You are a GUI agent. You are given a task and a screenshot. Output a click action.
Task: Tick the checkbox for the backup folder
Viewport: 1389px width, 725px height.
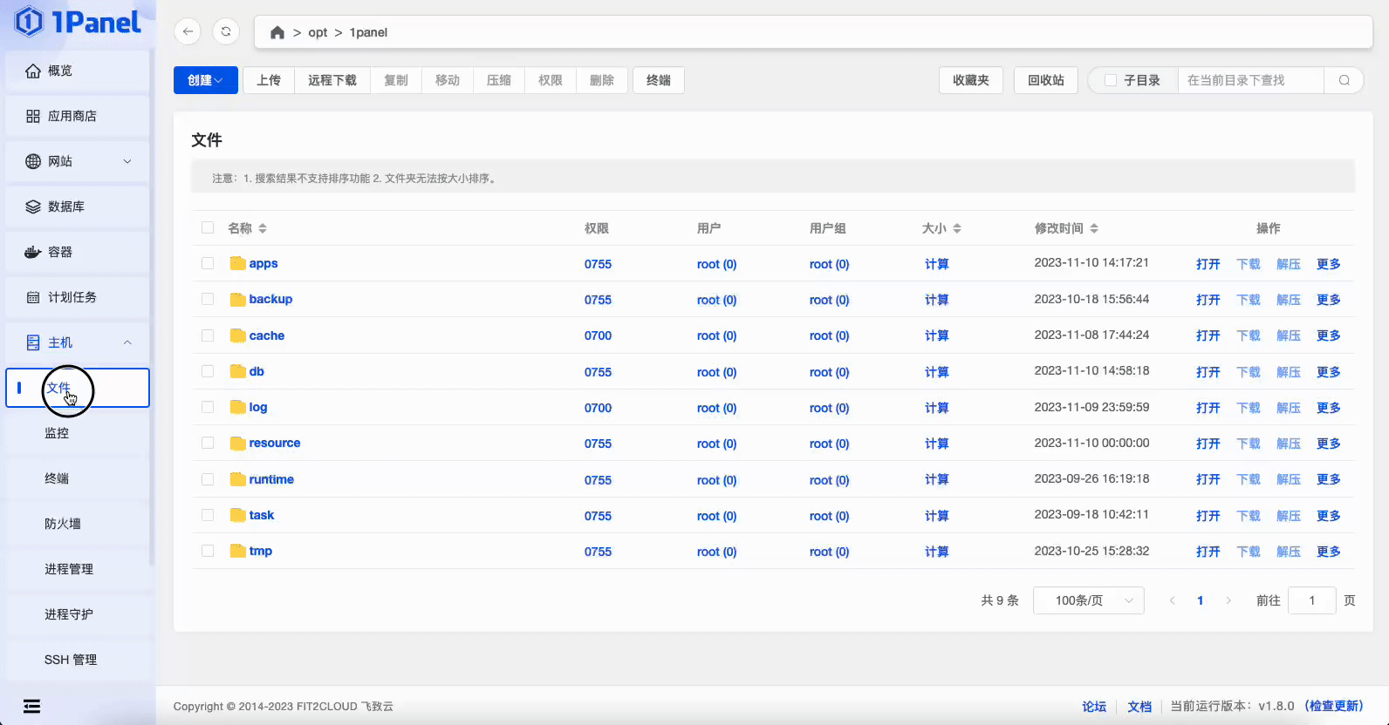coord(208,299)
